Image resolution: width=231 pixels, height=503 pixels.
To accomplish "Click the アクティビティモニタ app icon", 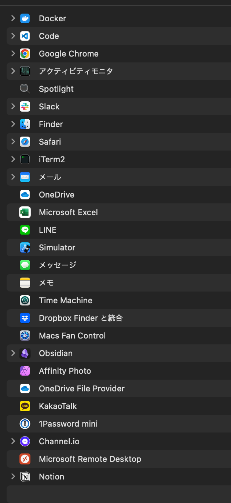I will coord(25,71).
